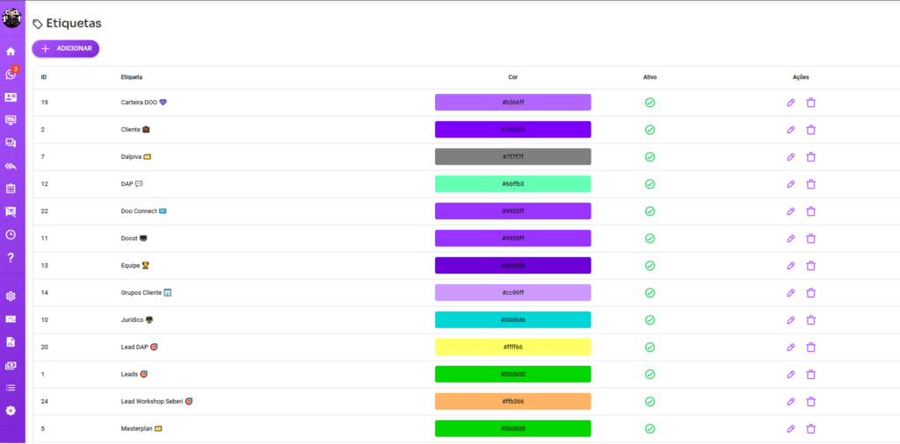Open the money bill finance icon
The height and width of the screenshot is (444, 900).
click(11, 365)
